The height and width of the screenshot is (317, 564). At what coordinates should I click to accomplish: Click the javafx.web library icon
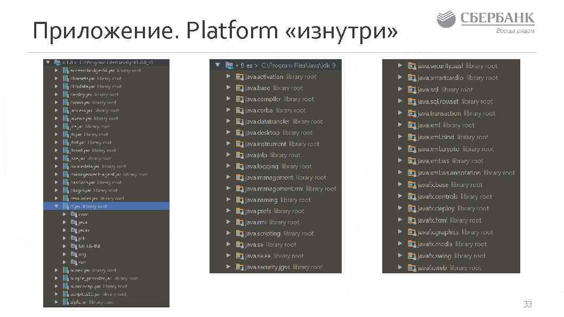click(413, 267)
